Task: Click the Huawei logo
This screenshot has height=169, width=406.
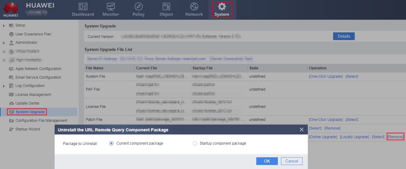Action: tap(11, 9)
